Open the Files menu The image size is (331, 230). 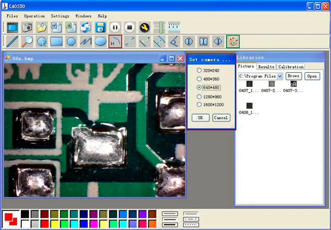12,16
